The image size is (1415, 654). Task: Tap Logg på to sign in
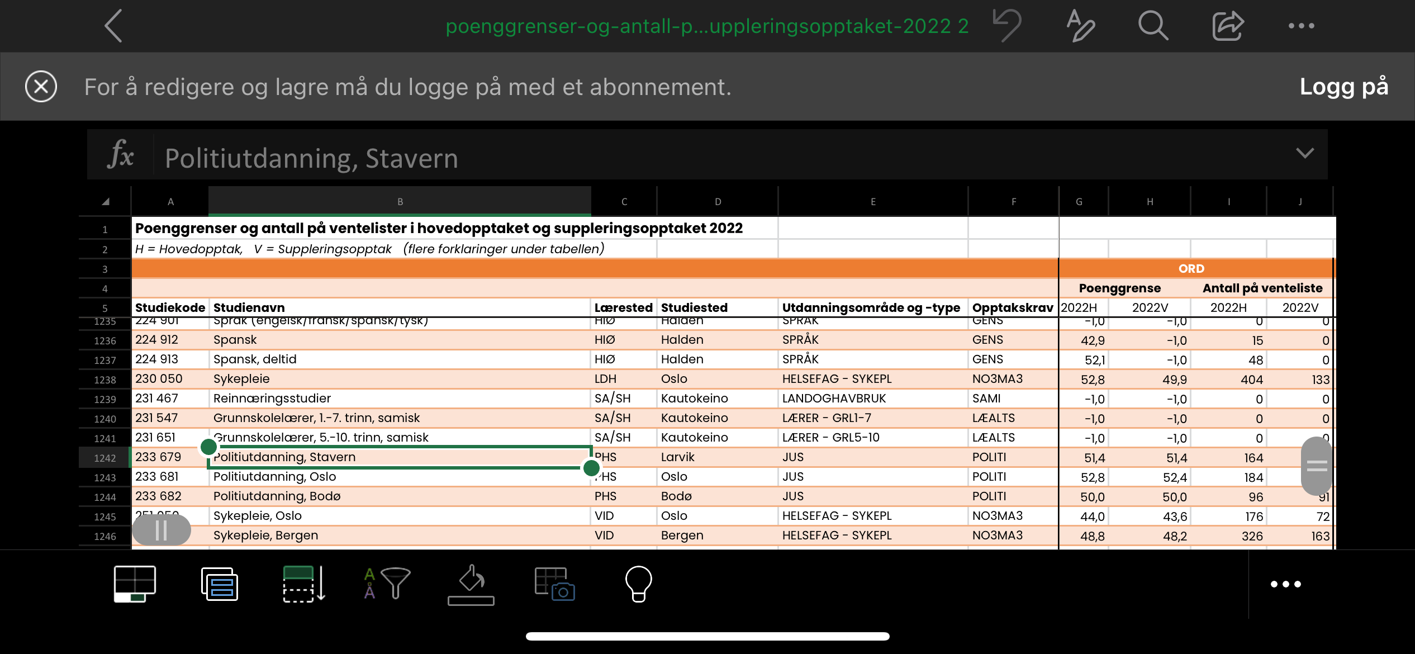coord(1343,87)
